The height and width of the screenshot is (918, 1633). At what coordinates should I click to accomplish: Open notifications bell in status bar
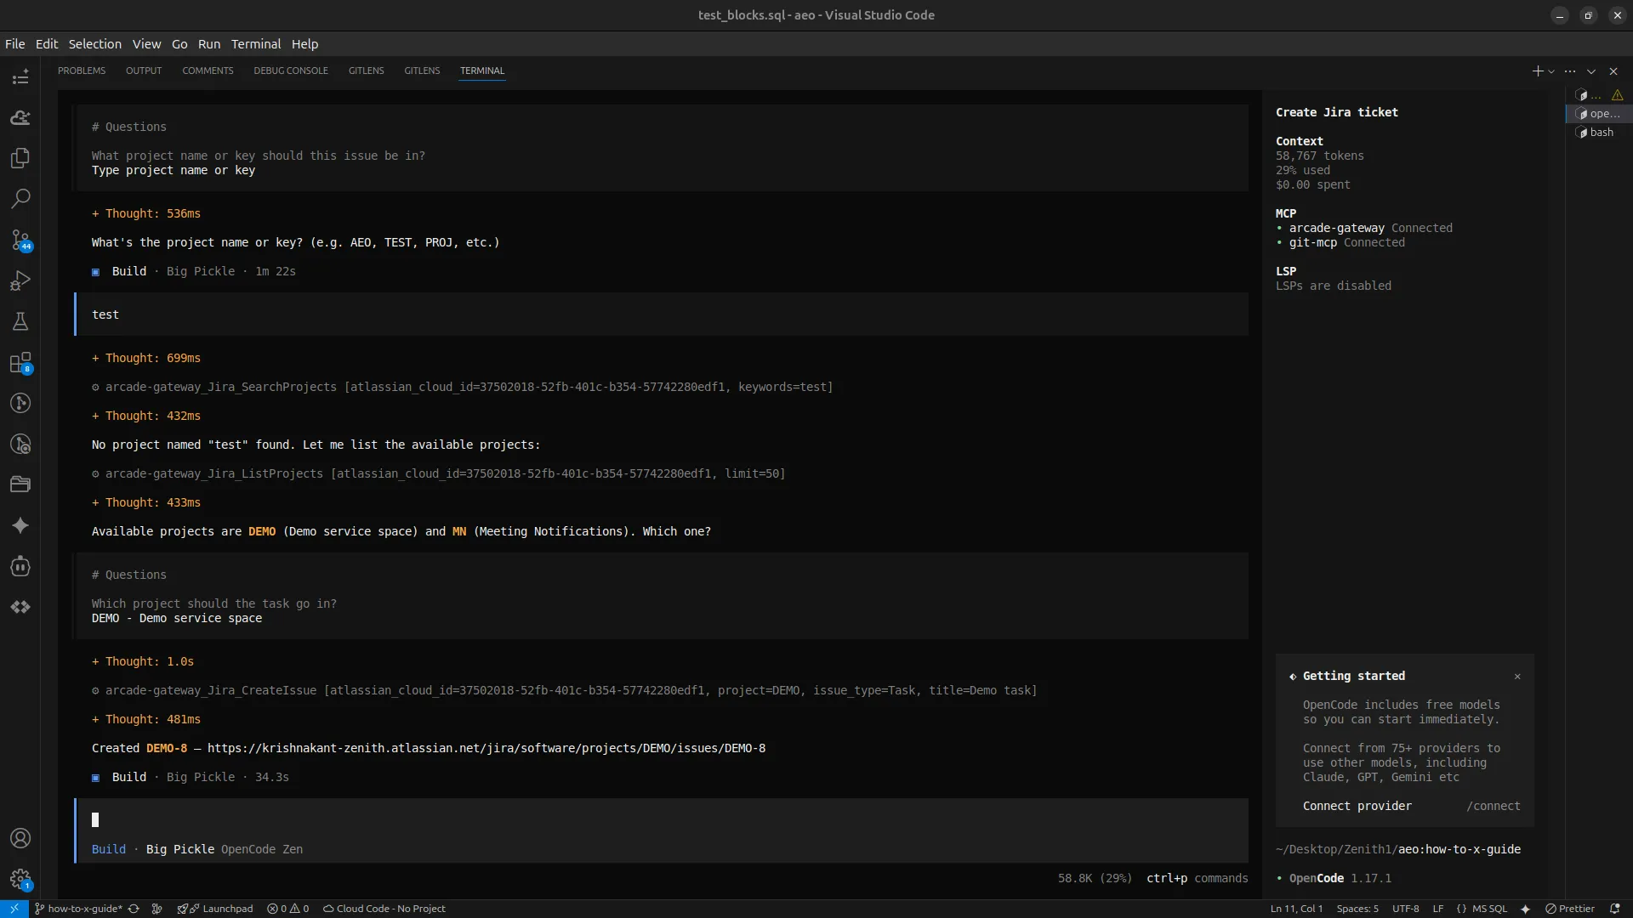[1614, 909]
